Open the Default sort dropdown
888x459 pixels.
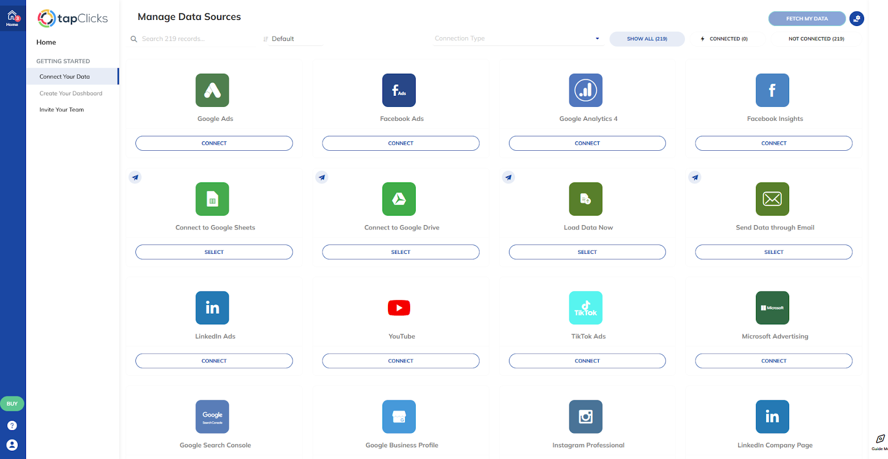click(x=292, y=39)
